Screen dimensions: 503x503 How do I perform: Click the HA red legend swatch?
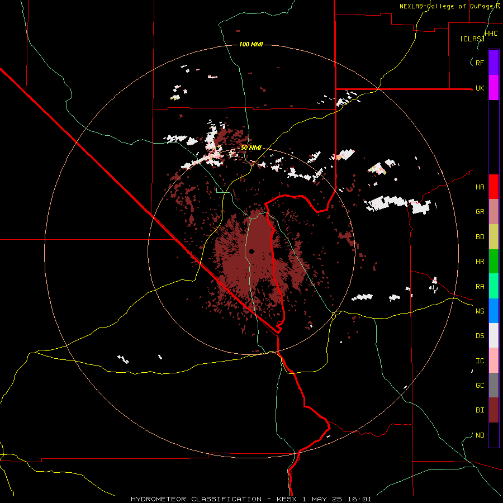493,187
